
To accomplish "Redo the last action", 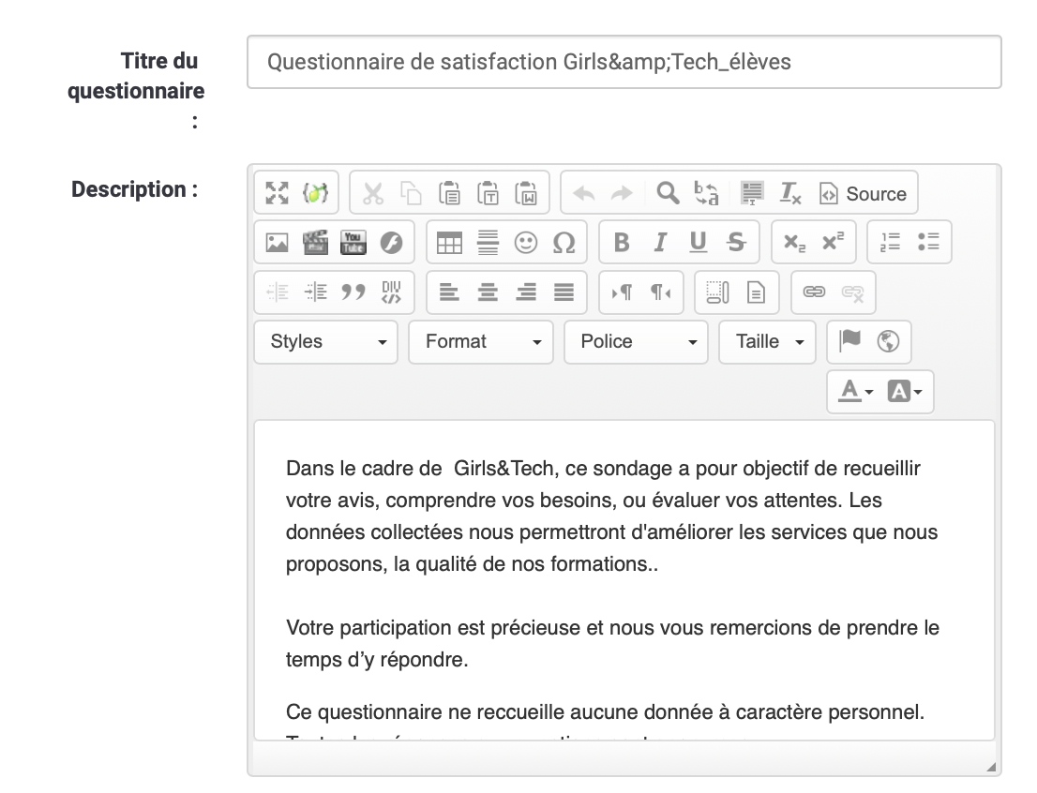I will pyautogui.click(x=622, y=193).
